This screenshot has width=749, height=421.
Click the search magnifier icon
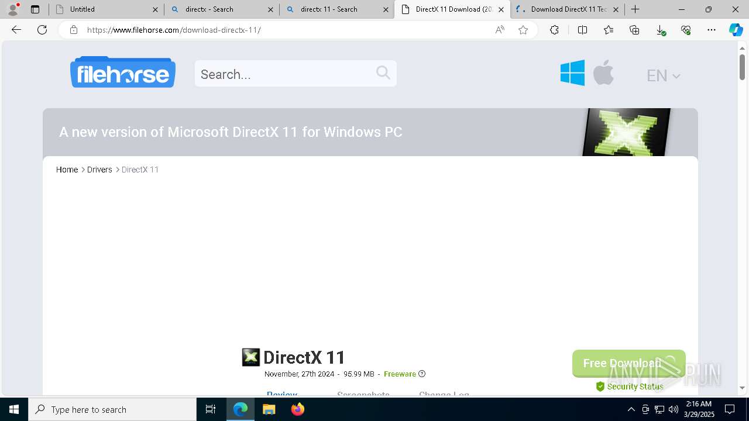point(383,73)
